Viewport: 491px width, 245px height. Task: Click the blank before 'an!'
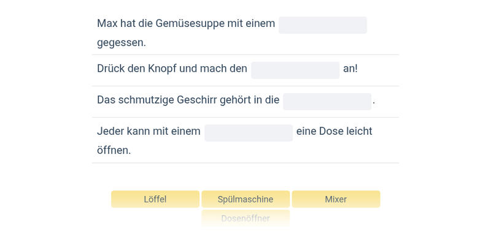point(295,70)
